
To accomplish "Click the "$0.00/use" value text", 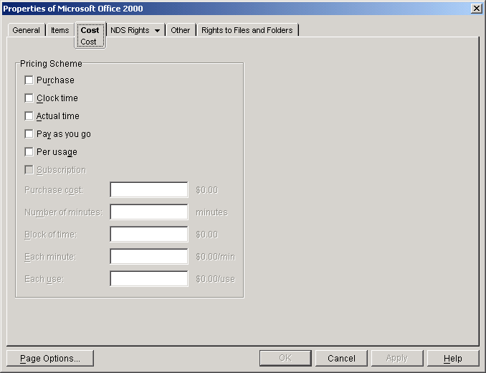I will click(216, 279).
